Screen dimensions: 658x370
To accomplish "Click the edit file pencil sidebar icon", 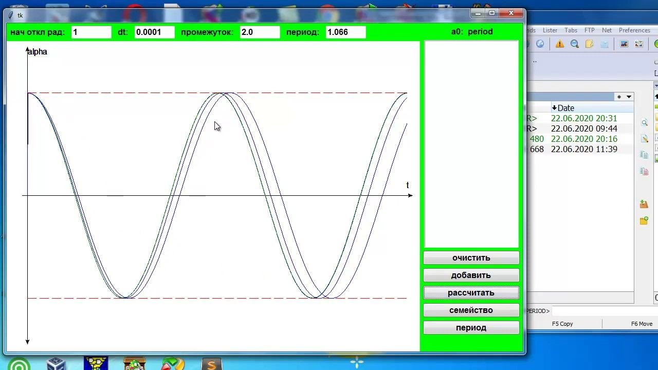I will [x=644, y=139].
